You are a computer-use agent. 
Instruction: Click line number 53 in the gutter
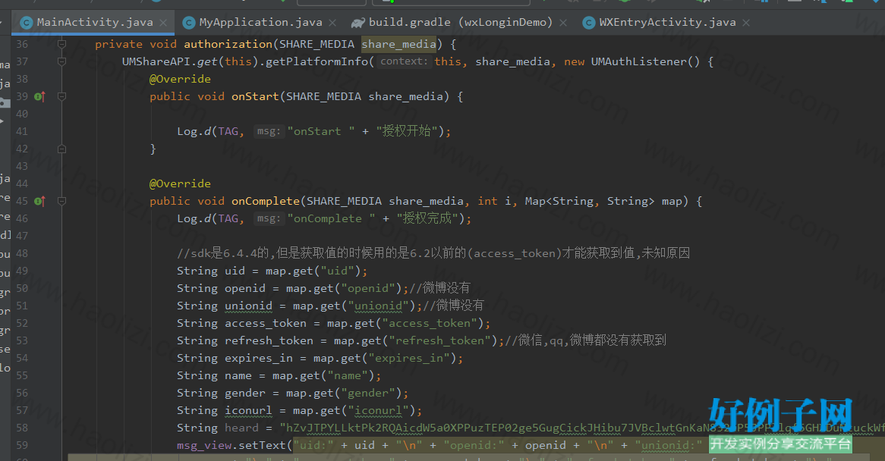[22, 340]
